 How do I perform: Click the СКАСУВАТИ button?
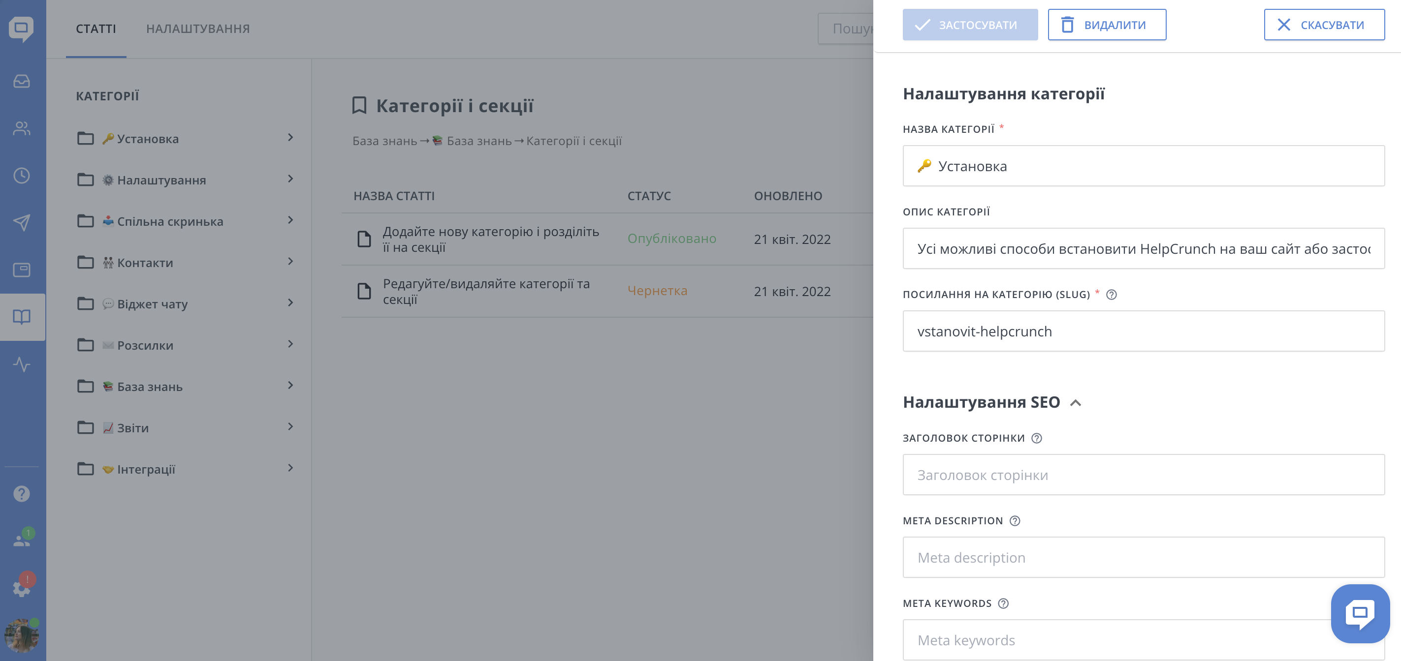[x=1324, y=25]
